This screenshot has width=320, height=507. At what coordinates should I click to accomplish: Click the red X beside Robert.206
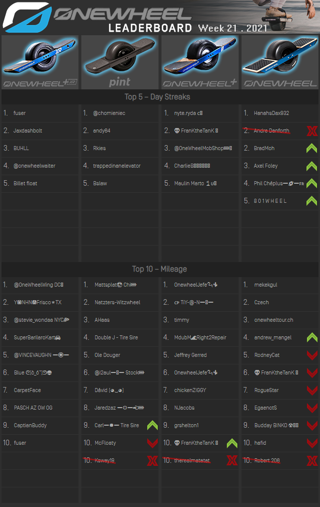click(x=311, y=460)
